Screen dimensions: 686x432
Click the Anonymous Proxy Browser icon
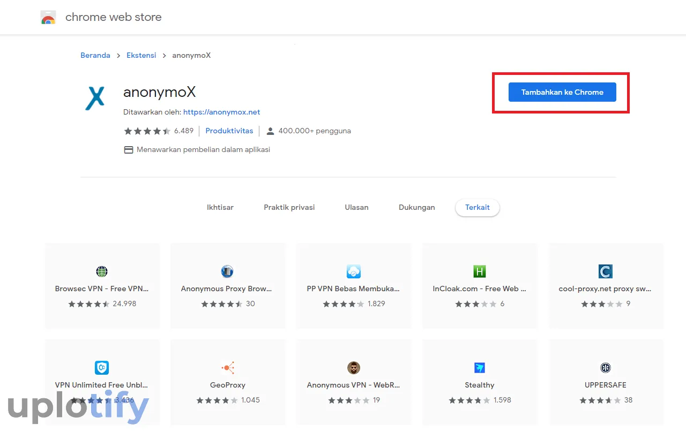[x=227, y=271]
